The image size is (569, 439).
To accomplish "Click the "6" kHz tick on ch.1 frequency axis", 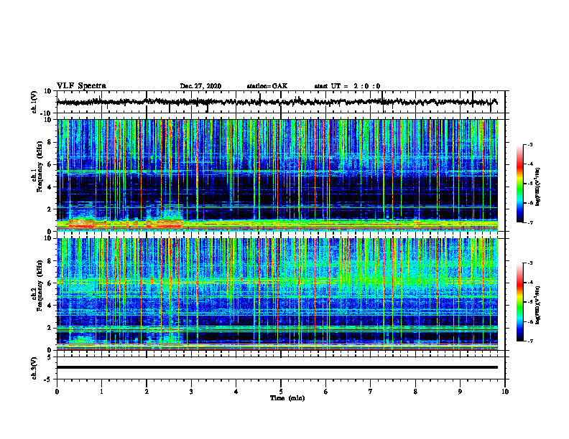I will [50, 164].
